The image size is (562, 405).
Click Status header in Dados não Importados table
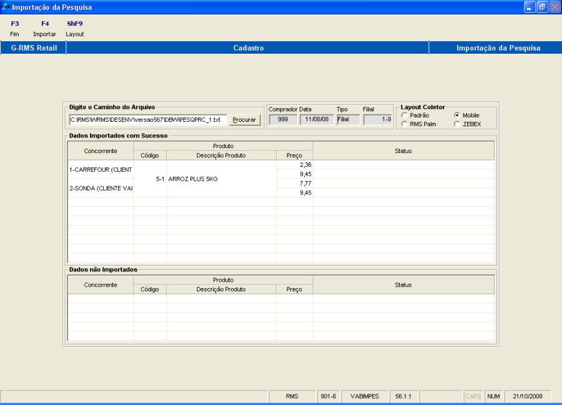(x=403, y=285)
